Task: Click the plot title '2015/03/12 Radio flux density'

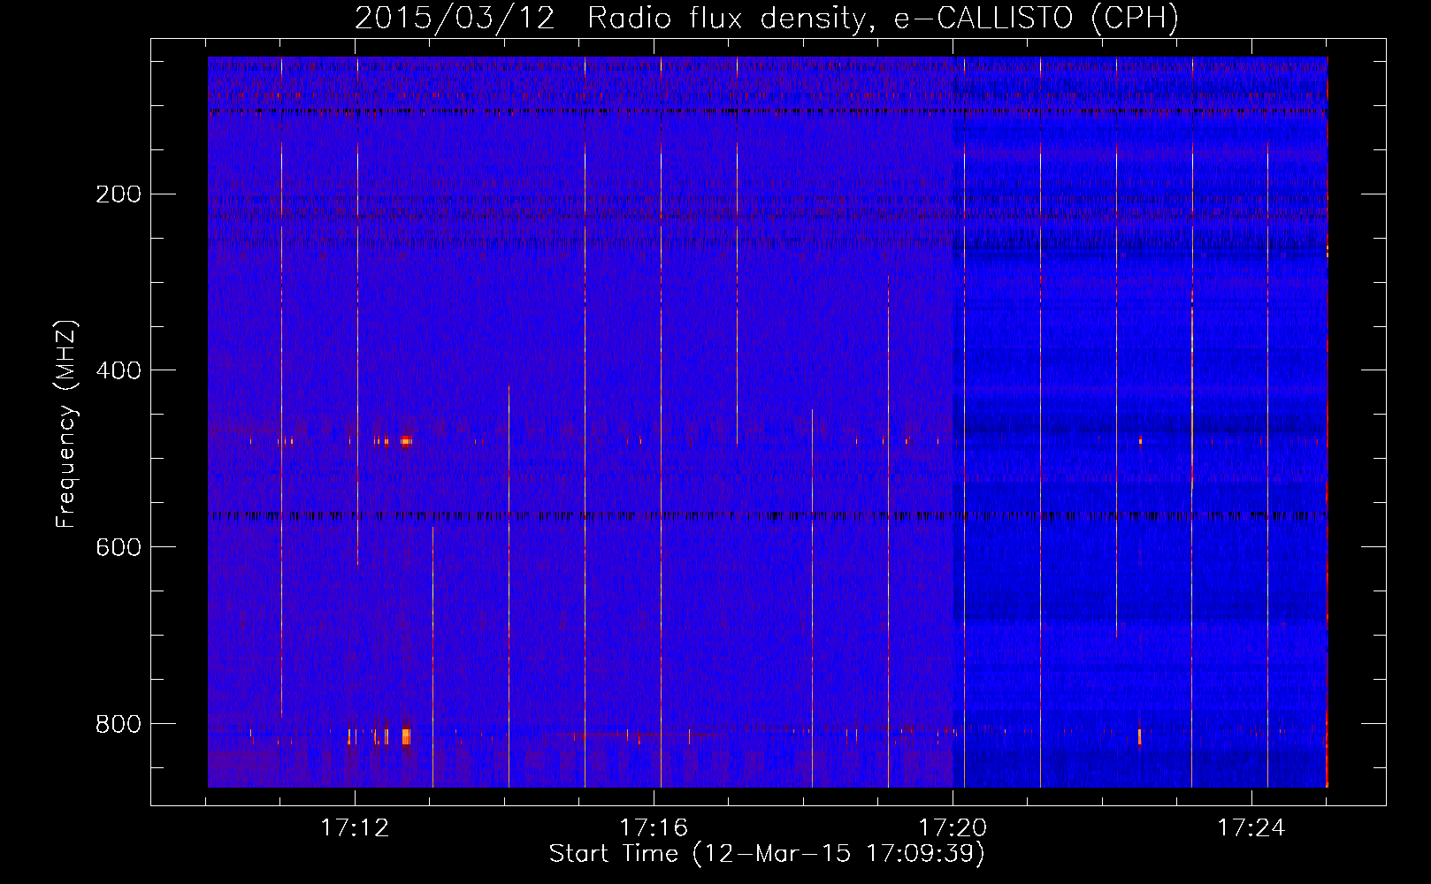Action: (767, 18)
